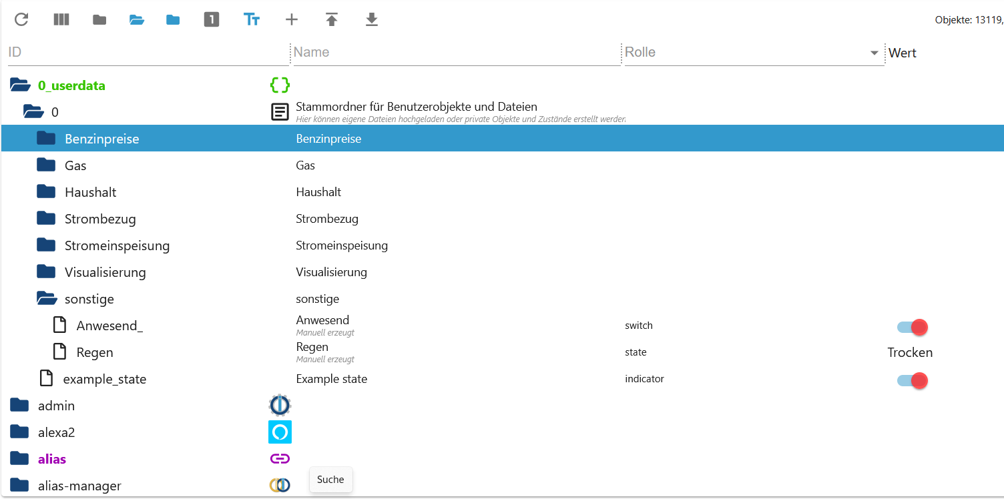Focus the ID filter field

tap(148, 52)
